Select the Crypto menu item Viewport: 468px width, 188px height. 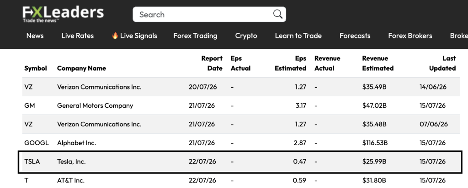246,36
